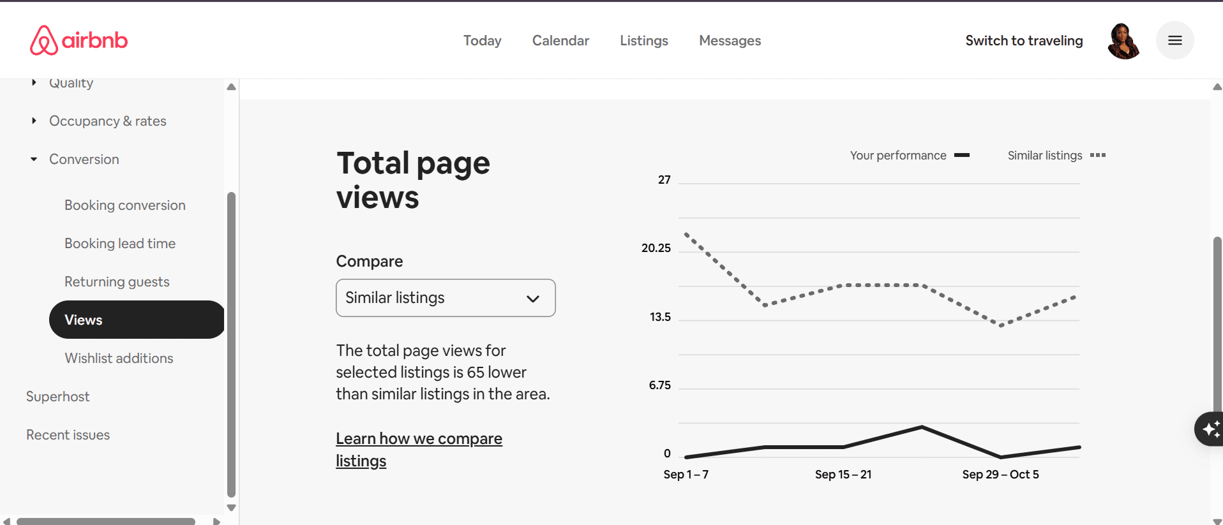The image size is (1223, 525).
Task: Click the Compare dropdown chevron
Action: pos(533,299)
